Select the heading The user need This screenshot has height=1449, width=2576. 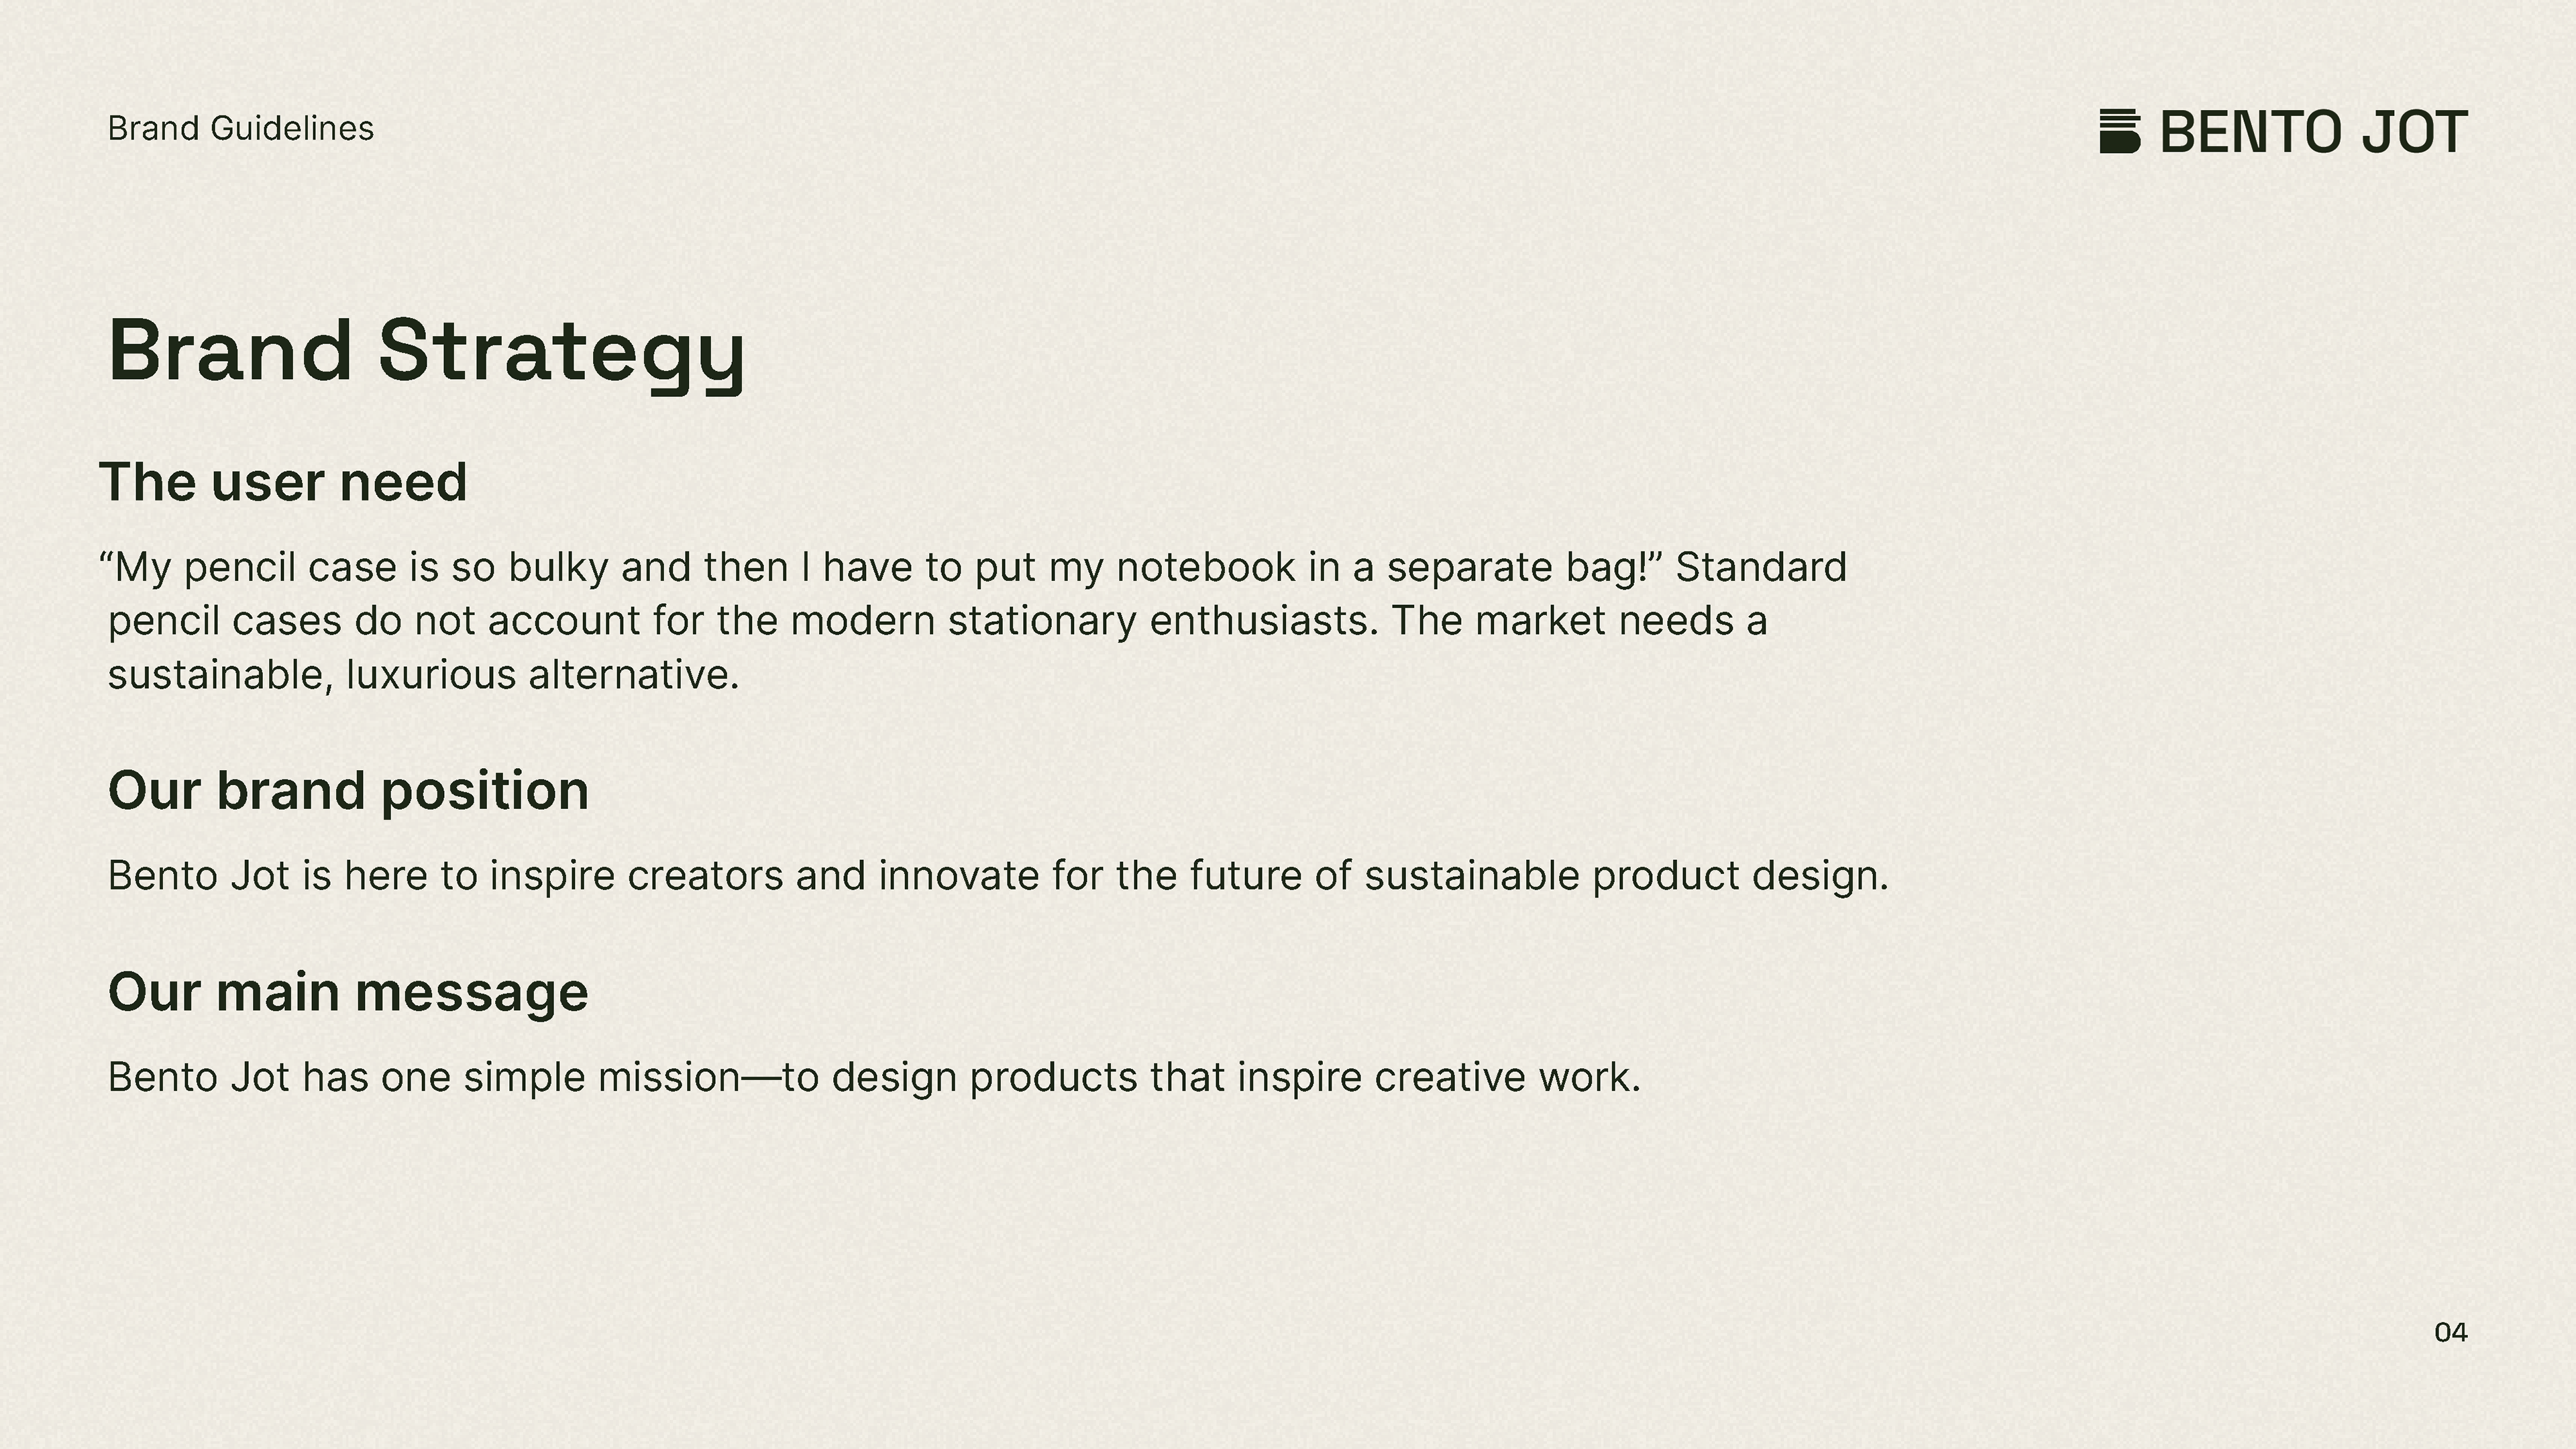284,482
